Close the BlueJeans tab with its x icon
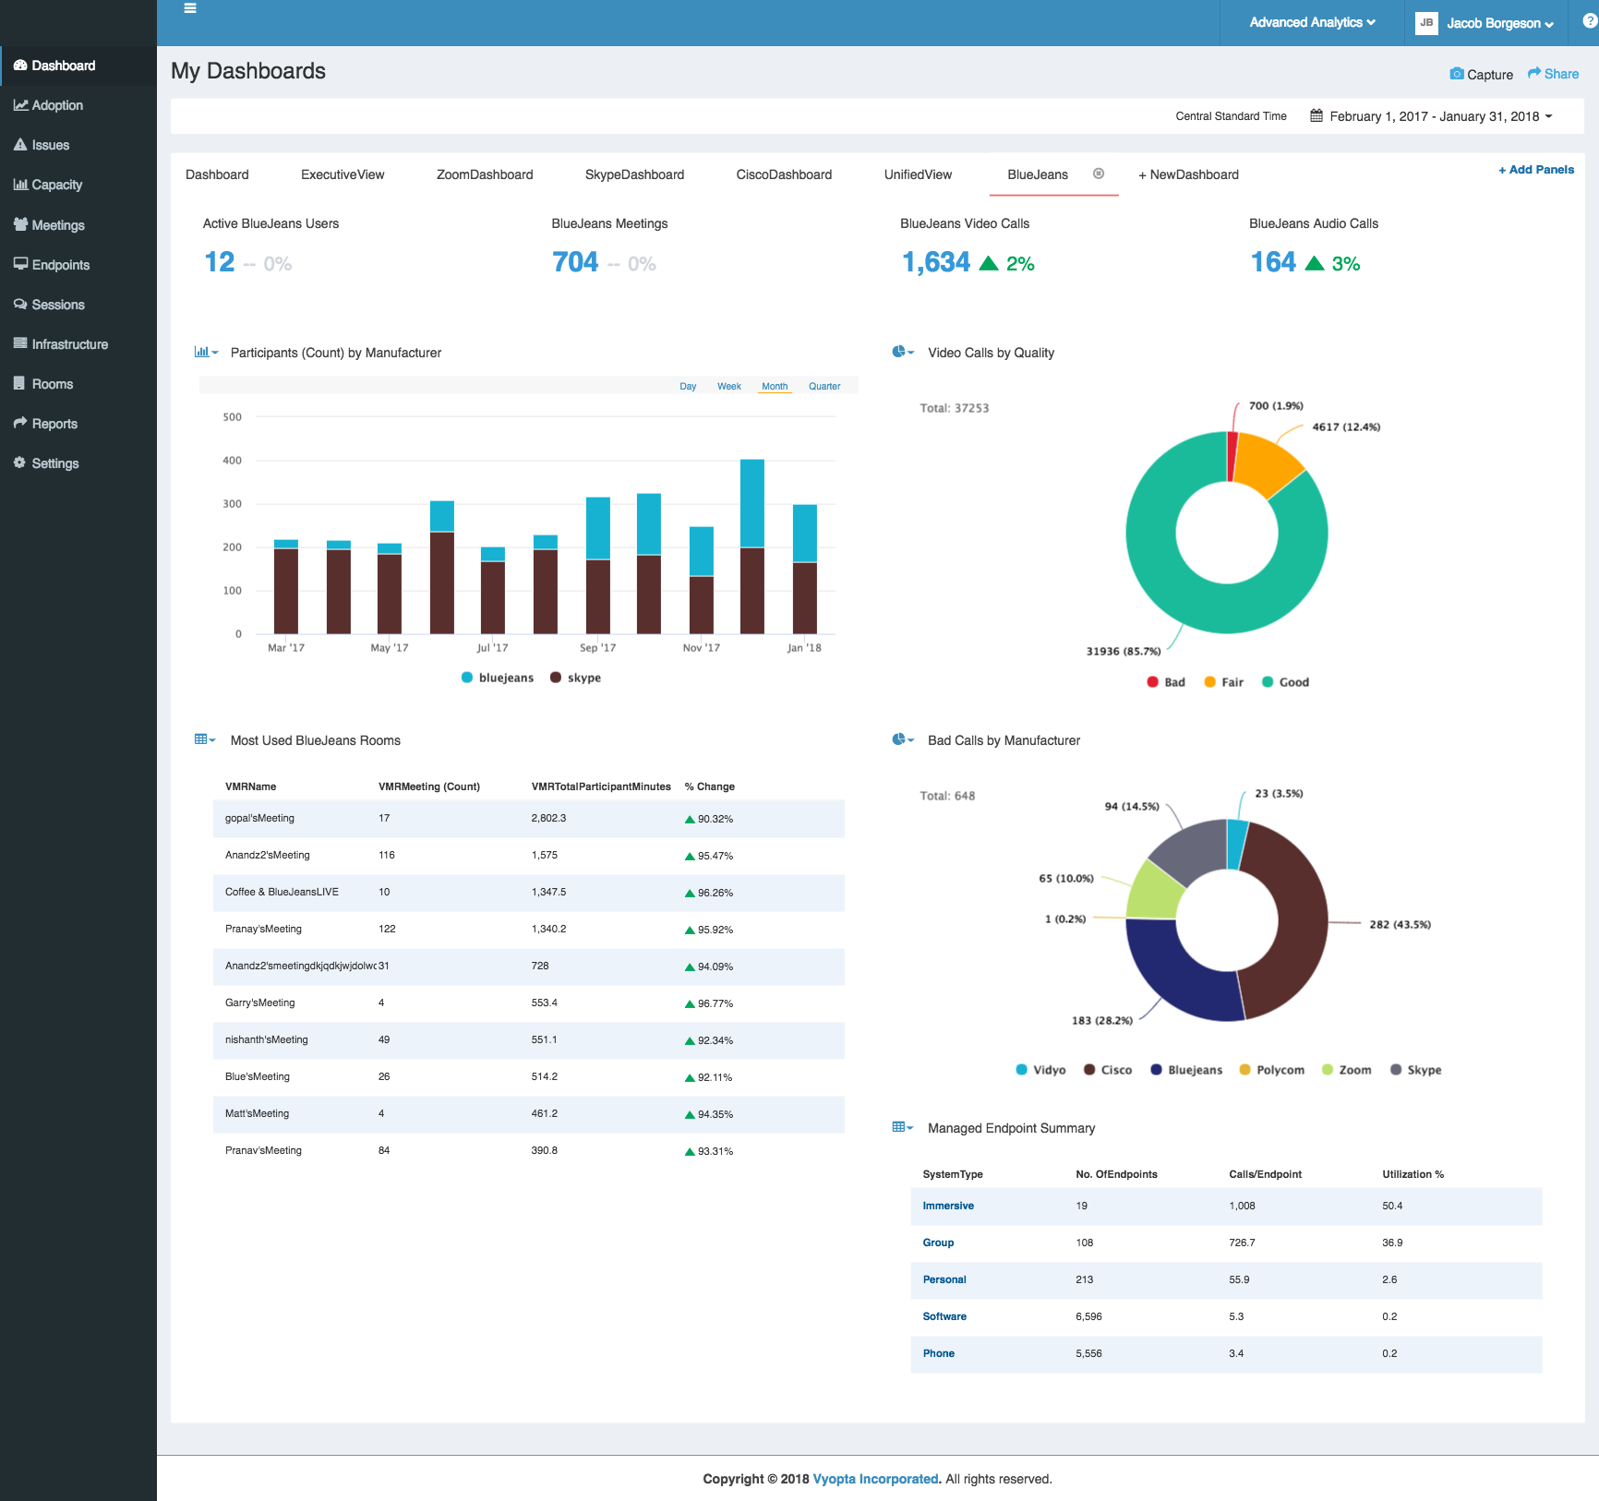1599x1501 pixels. pyautogui.click(x=1099, y=174)
